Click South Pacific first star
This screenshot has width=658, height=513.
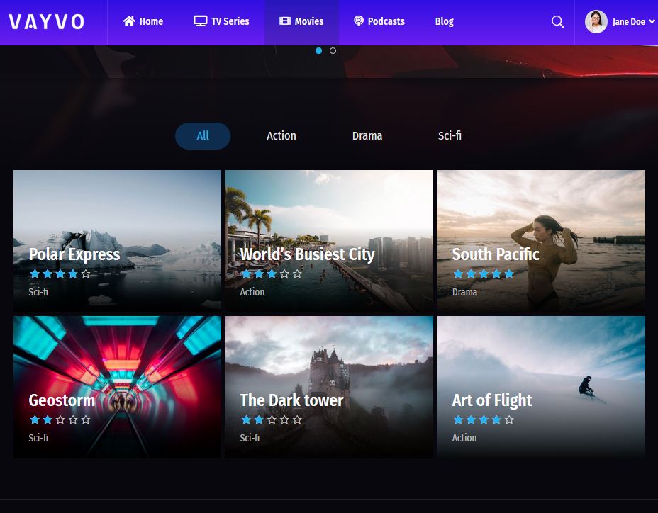click(458, 274)
